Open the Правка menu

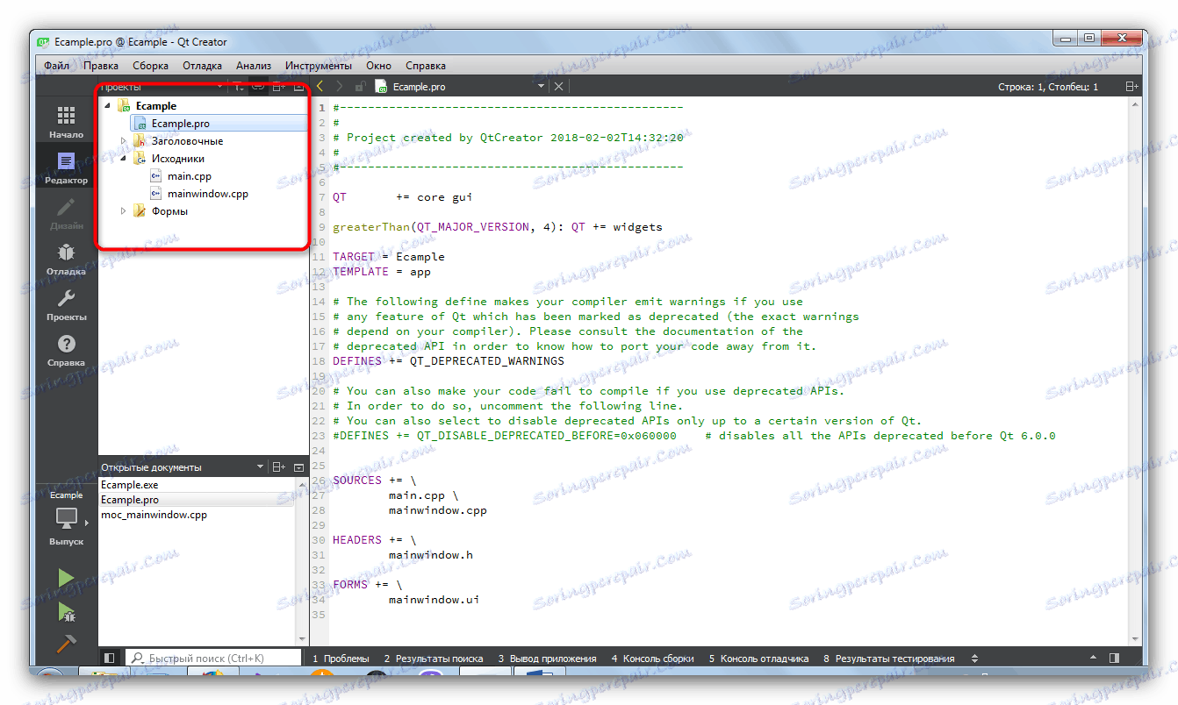tap(101, 66)
